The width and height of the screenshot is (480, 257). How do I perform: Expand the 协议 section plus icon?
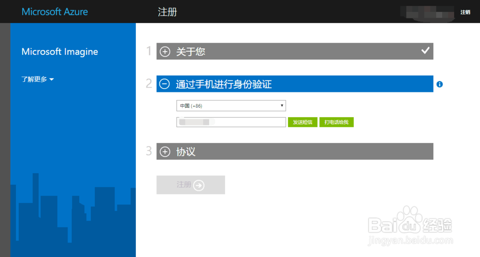(165, 152)
